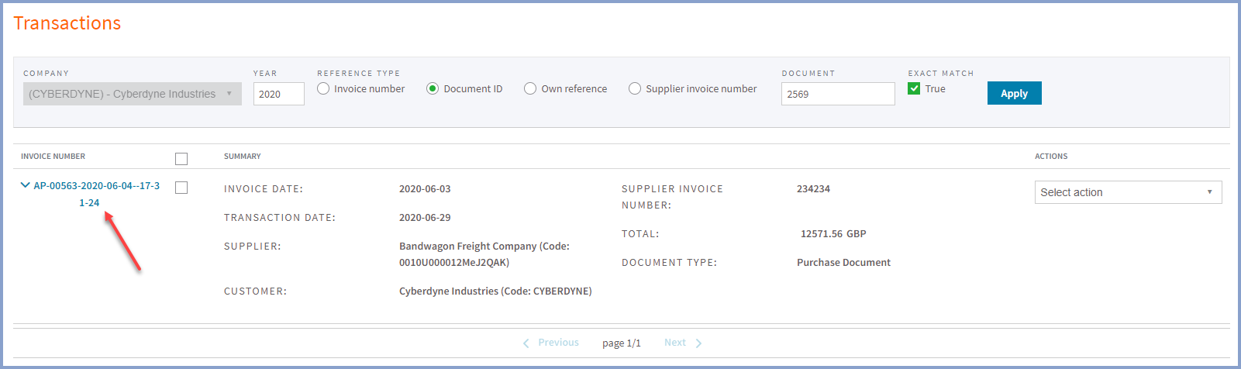
Task: Click the SUMMARY column header
Action: point(243,156)
